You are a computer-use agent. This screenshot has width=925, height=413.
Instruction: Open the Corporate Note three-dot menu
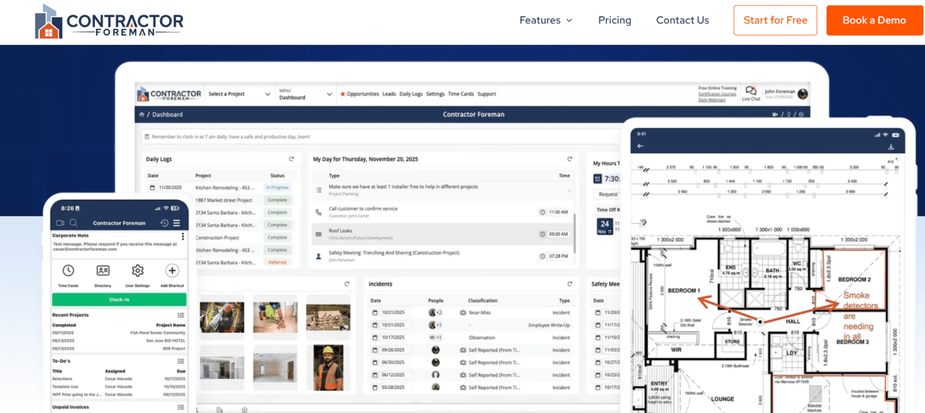tap(183, 237)
